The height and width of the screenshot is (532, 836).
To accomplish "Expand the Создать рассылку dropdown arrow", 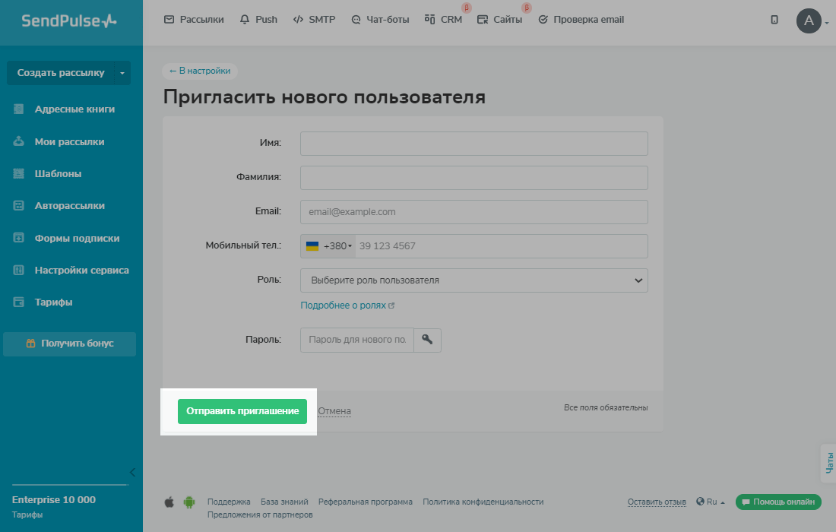I will coord(122,72).
